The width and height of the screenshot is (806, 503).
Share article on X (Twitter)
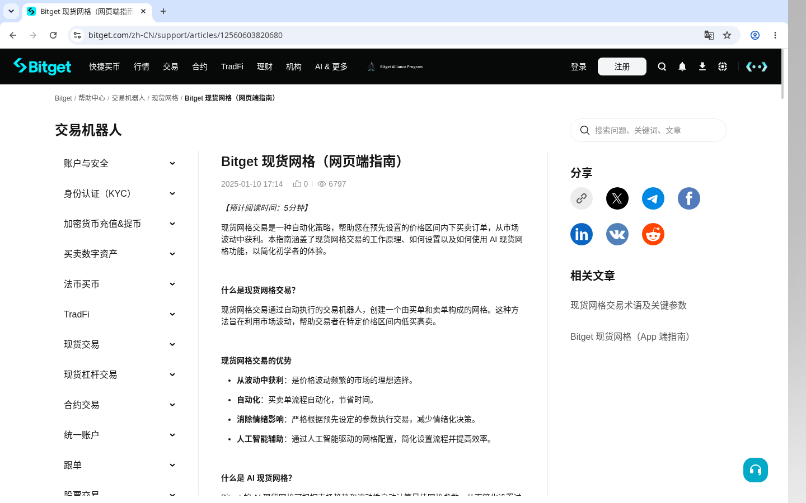tap(617, 198)
